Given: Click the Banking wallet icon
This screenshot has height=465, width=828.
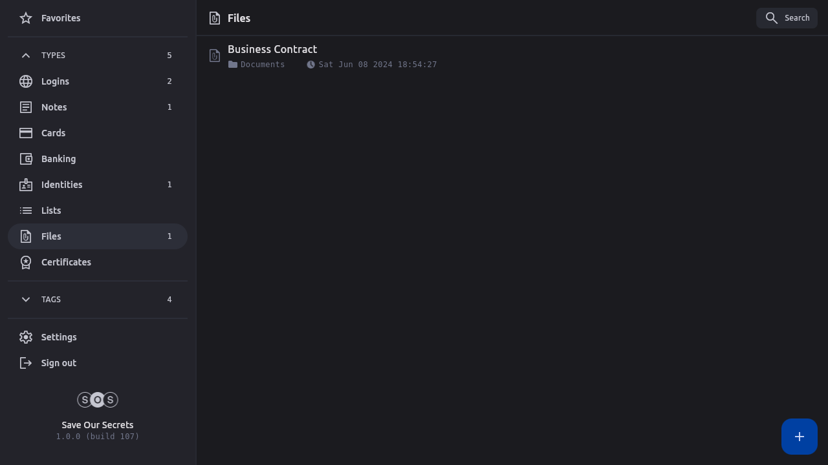Looking at the screenshot, I should pos(26,159).
